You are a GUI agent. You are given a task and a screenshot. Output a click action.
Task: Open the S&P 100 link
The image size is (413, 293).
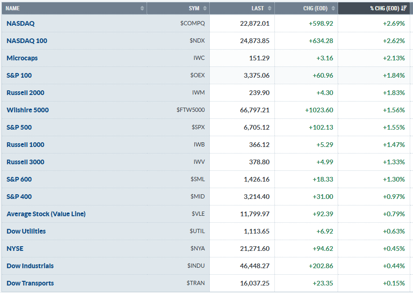[19, 75]
